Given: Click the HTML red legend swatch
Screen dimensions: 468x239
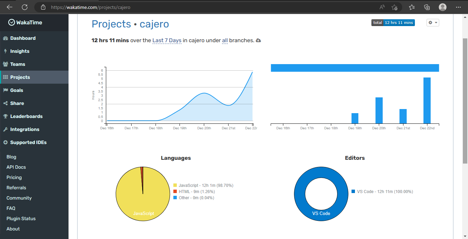Looking at the screenshot, I should 175,192.
